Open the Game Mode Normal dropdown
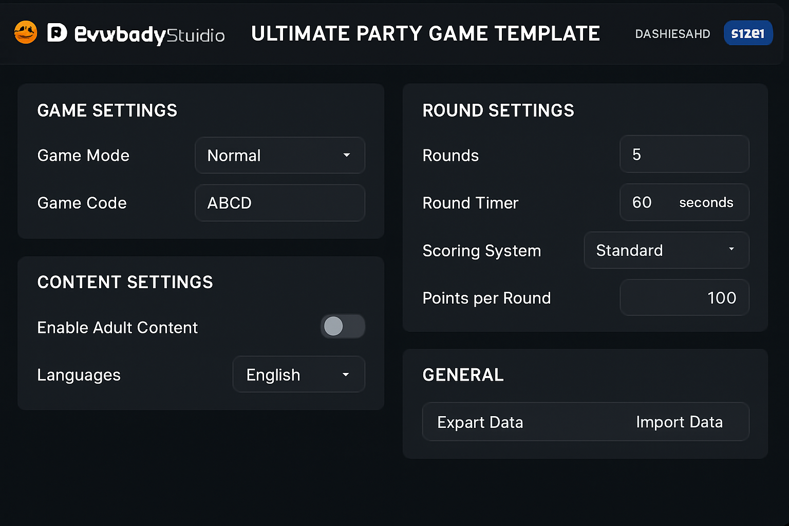The width and height of the screenshot is (789, 526). (x=279, y=155)
